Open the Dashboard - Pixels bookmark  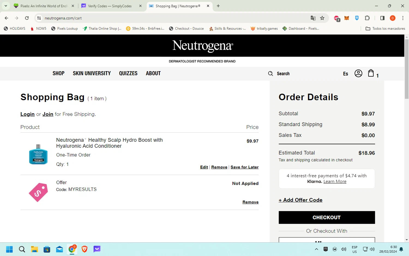point(301,28)
